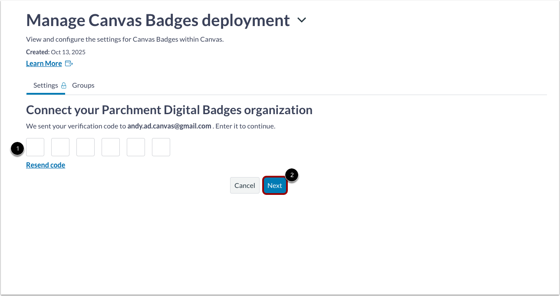The width and height of the screenshot is (560, 296).
Task: Click the first verification code box
Action: click(35, 147)
